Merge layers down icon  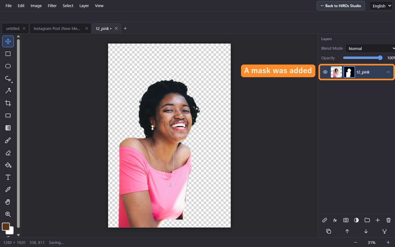[x=385, y=231]
